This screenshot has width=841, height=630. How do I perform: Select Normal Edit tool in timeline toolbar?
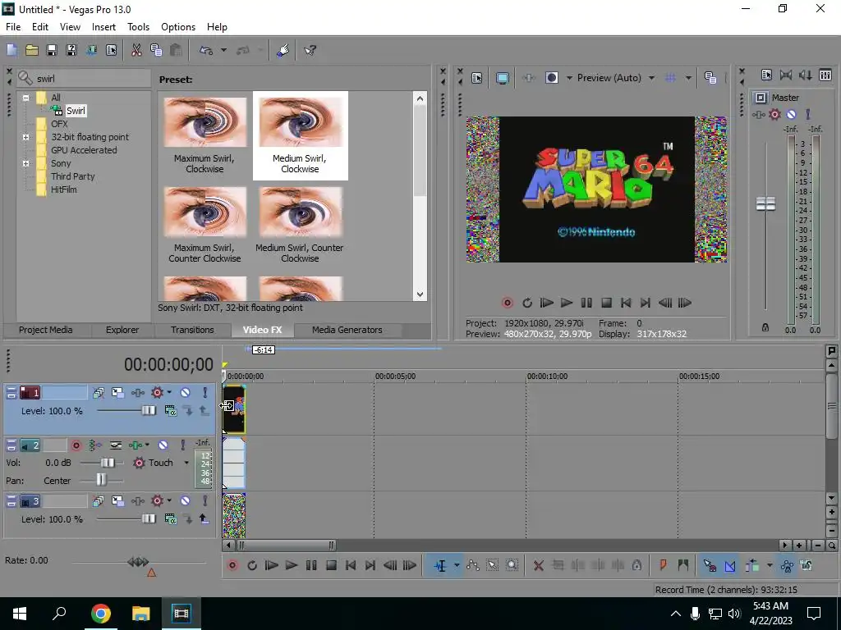(x=440, y=565)
